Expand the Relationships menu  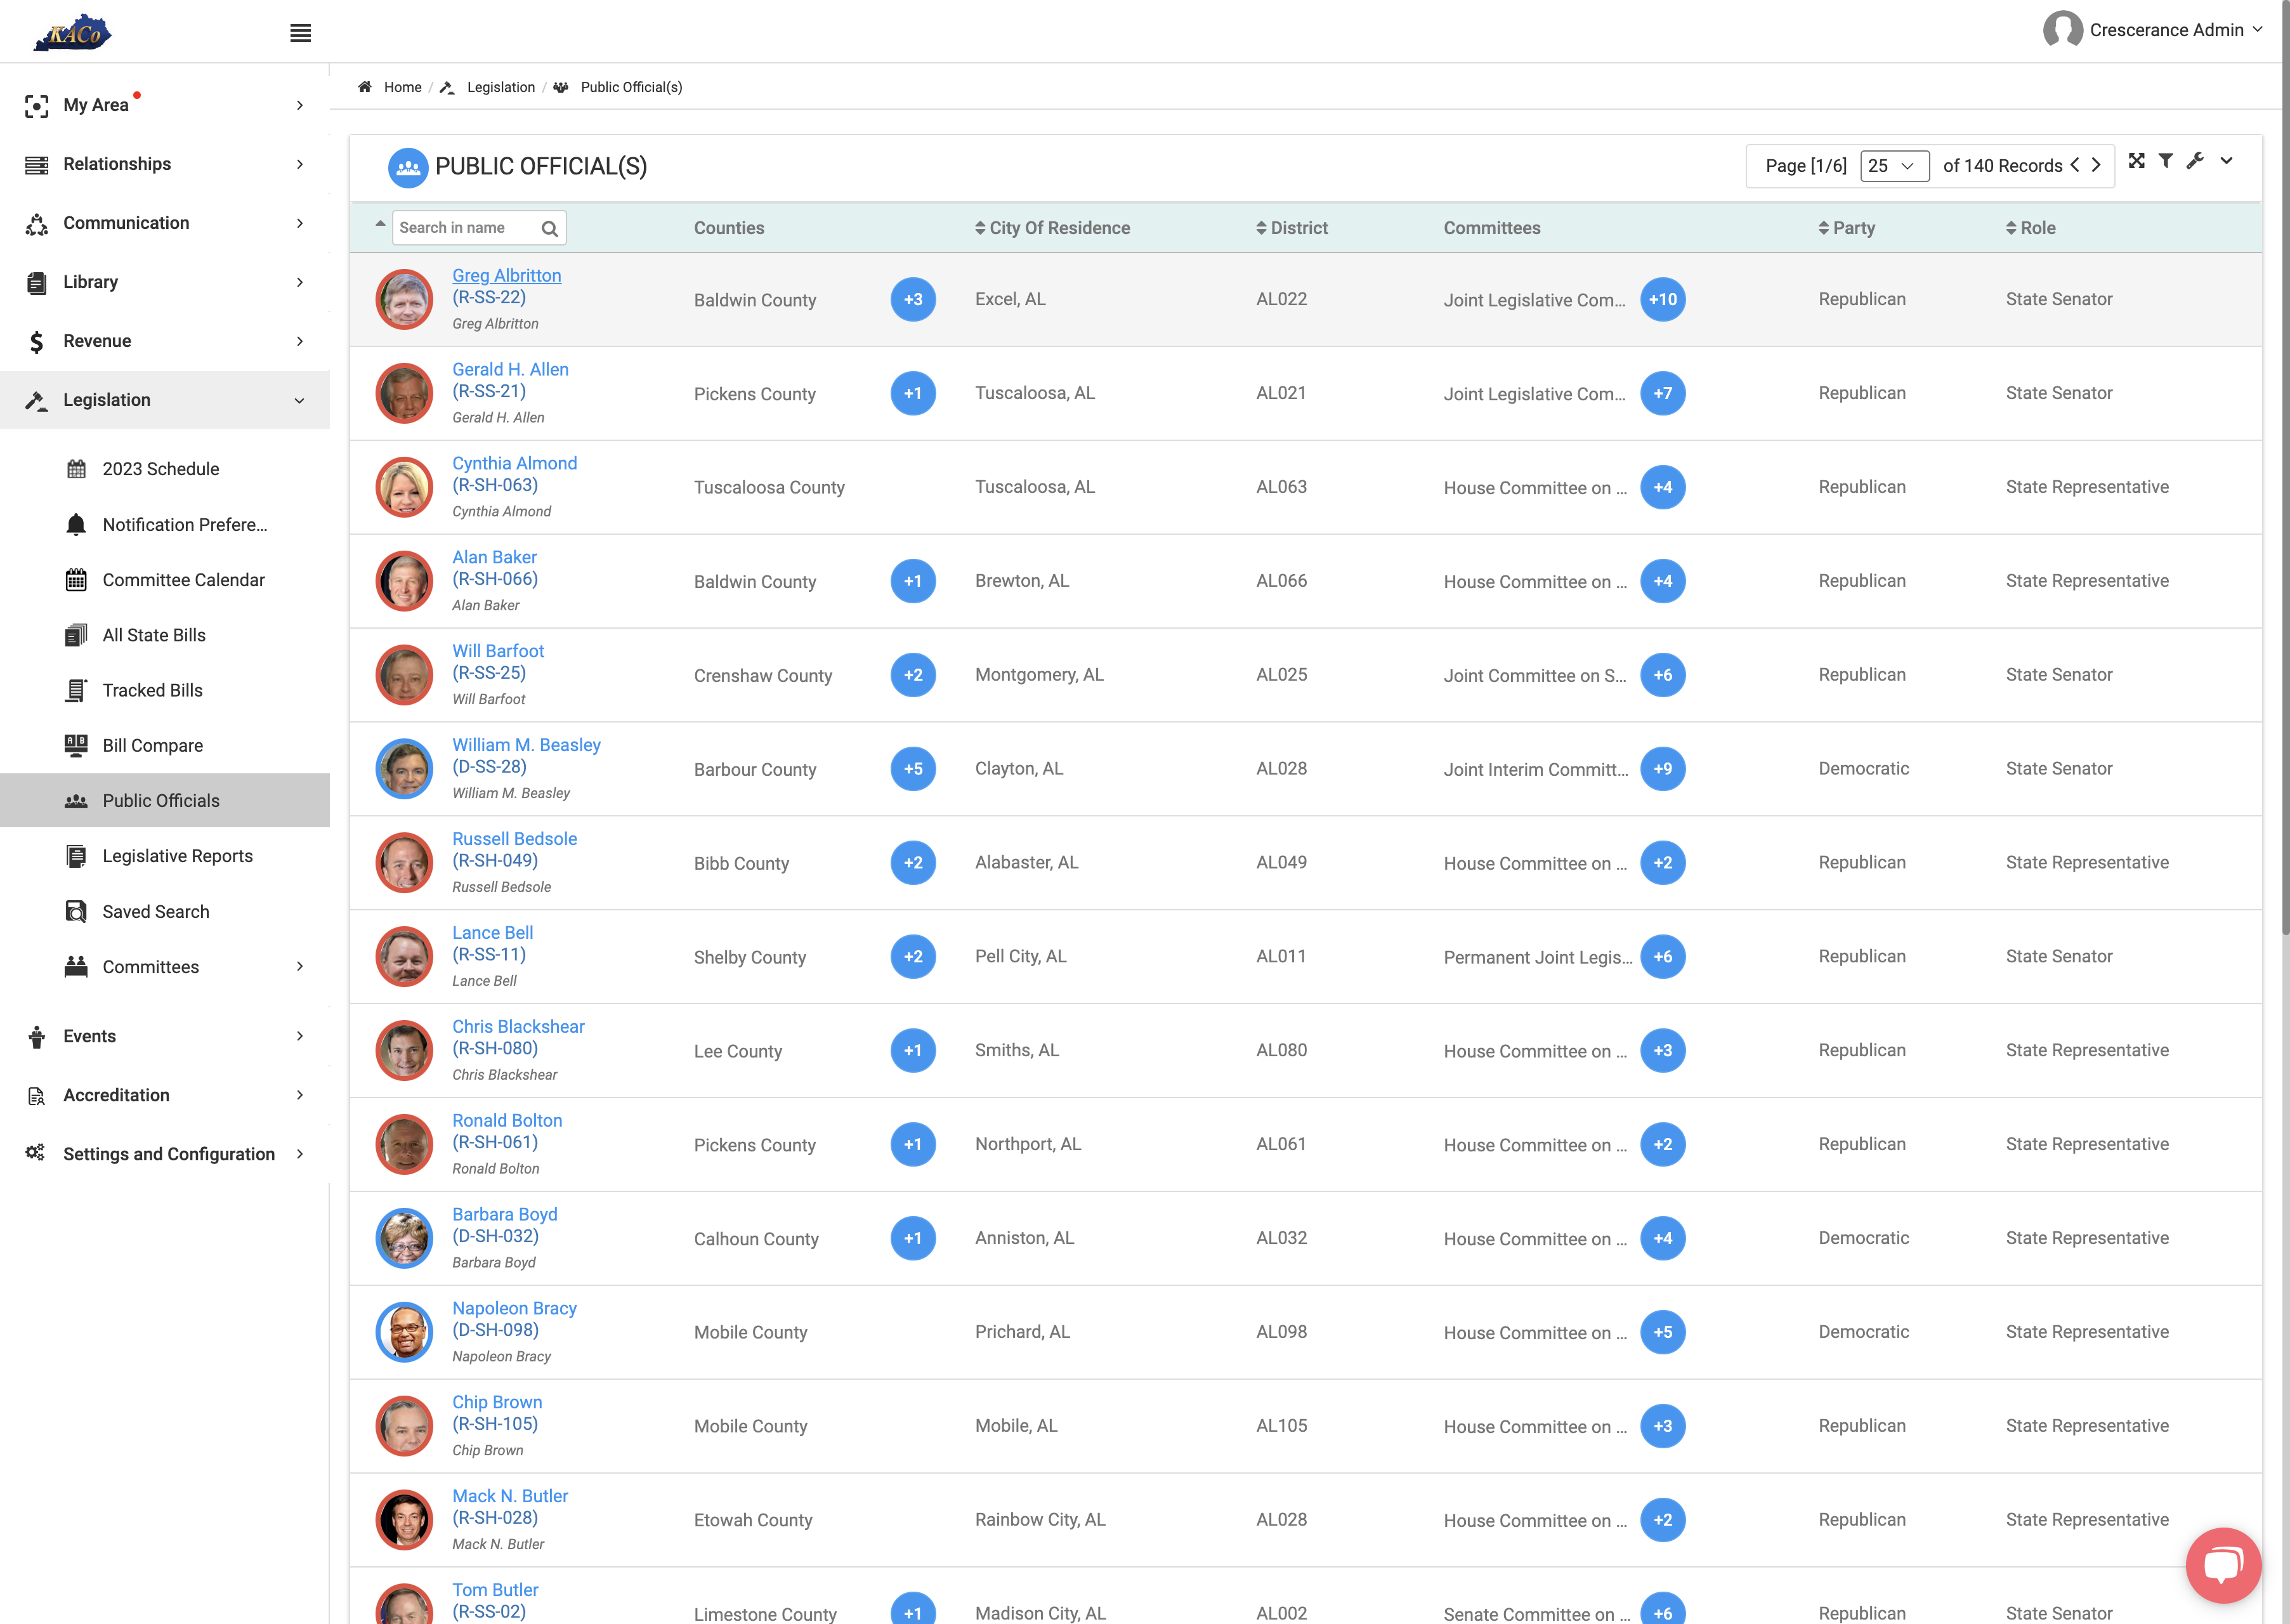click(165, 164)
